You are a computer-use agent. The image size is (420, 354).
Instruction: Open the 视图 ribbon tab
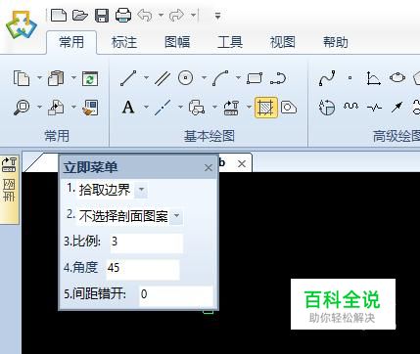pyautogui.click(x=283, y=42)
